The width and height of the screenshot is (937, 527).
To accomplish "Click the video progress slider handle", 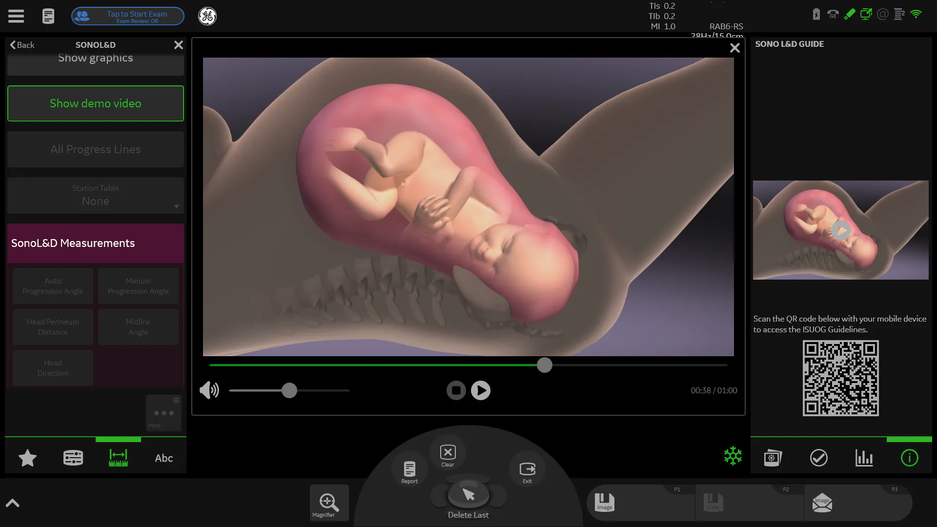I will [545, 365].
